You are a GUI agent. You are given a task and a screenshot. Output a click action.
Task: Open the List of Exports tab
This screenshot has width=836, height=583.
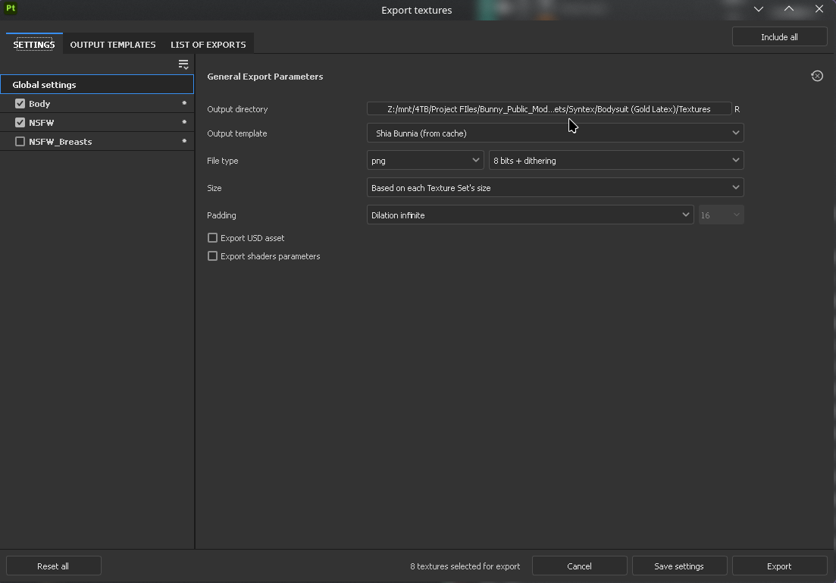208,45
